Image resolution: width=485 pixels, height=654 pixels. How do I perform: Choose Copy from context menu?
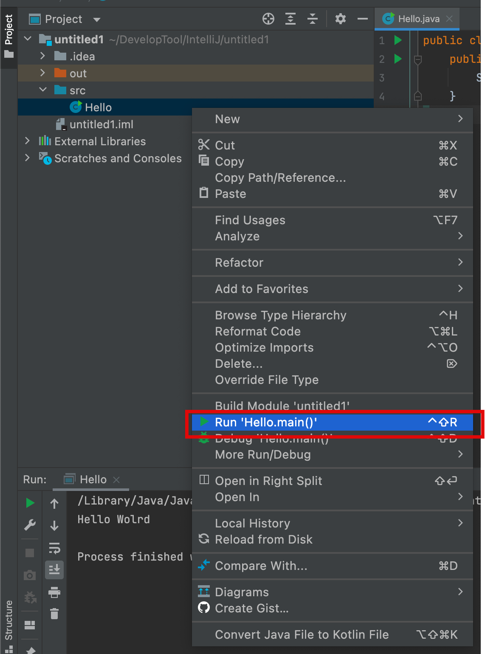click(x=333, y=161)
